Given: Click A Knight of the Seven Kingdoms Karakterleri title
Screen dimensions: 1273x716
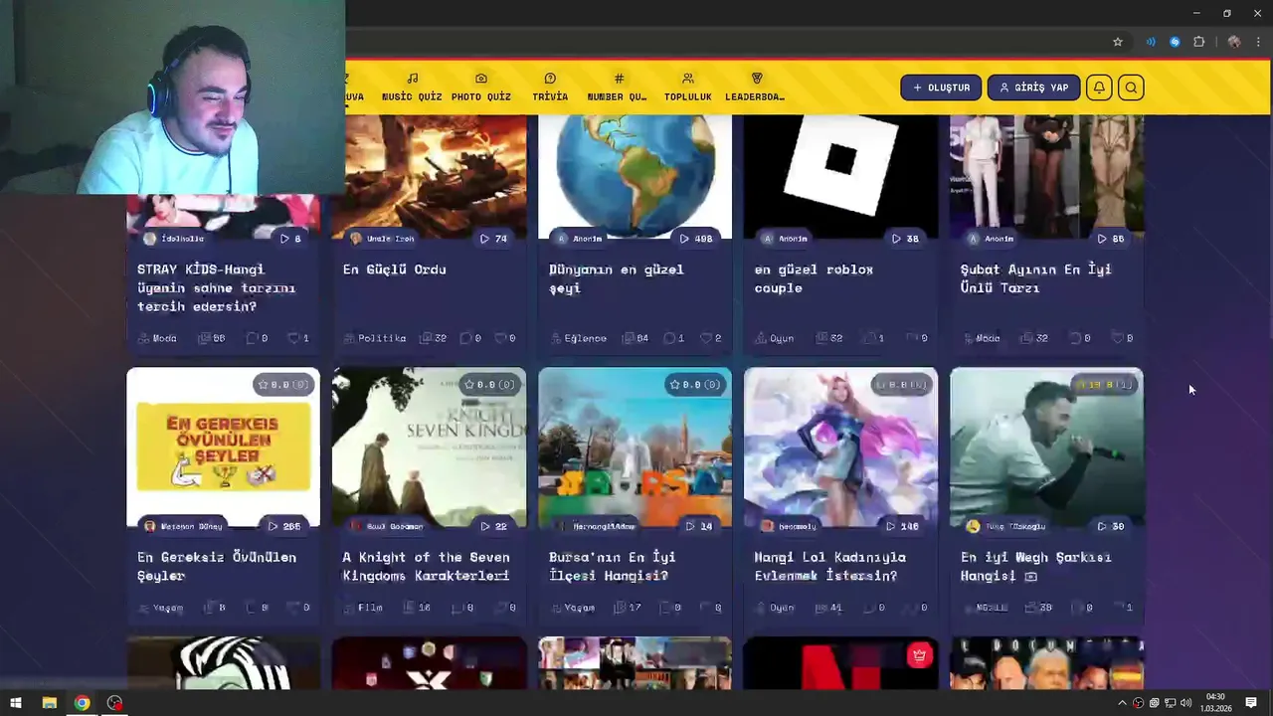Looking at the screenshot, I should coord(426,566).
